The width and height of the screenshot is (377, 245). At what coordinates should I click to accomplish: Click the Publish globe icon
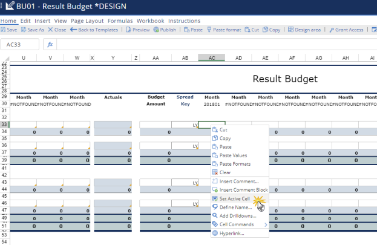click(x=156, y=30)
